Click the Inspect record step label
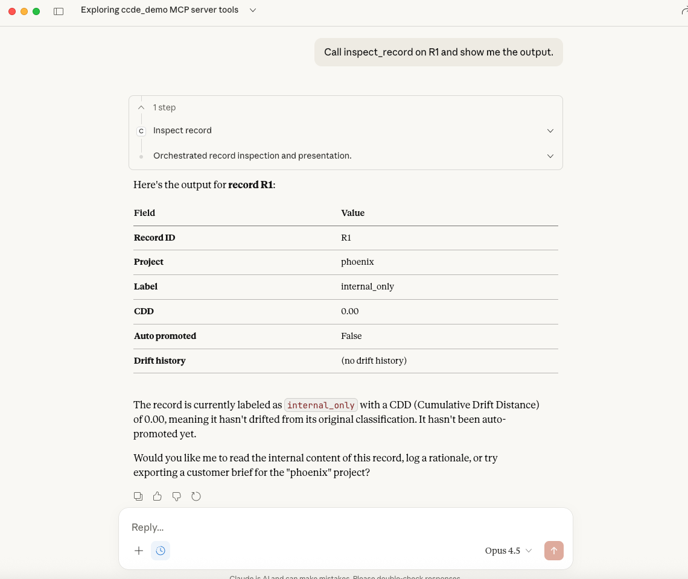The height and width of the screenshot is (579, 688). click(182, 131)
